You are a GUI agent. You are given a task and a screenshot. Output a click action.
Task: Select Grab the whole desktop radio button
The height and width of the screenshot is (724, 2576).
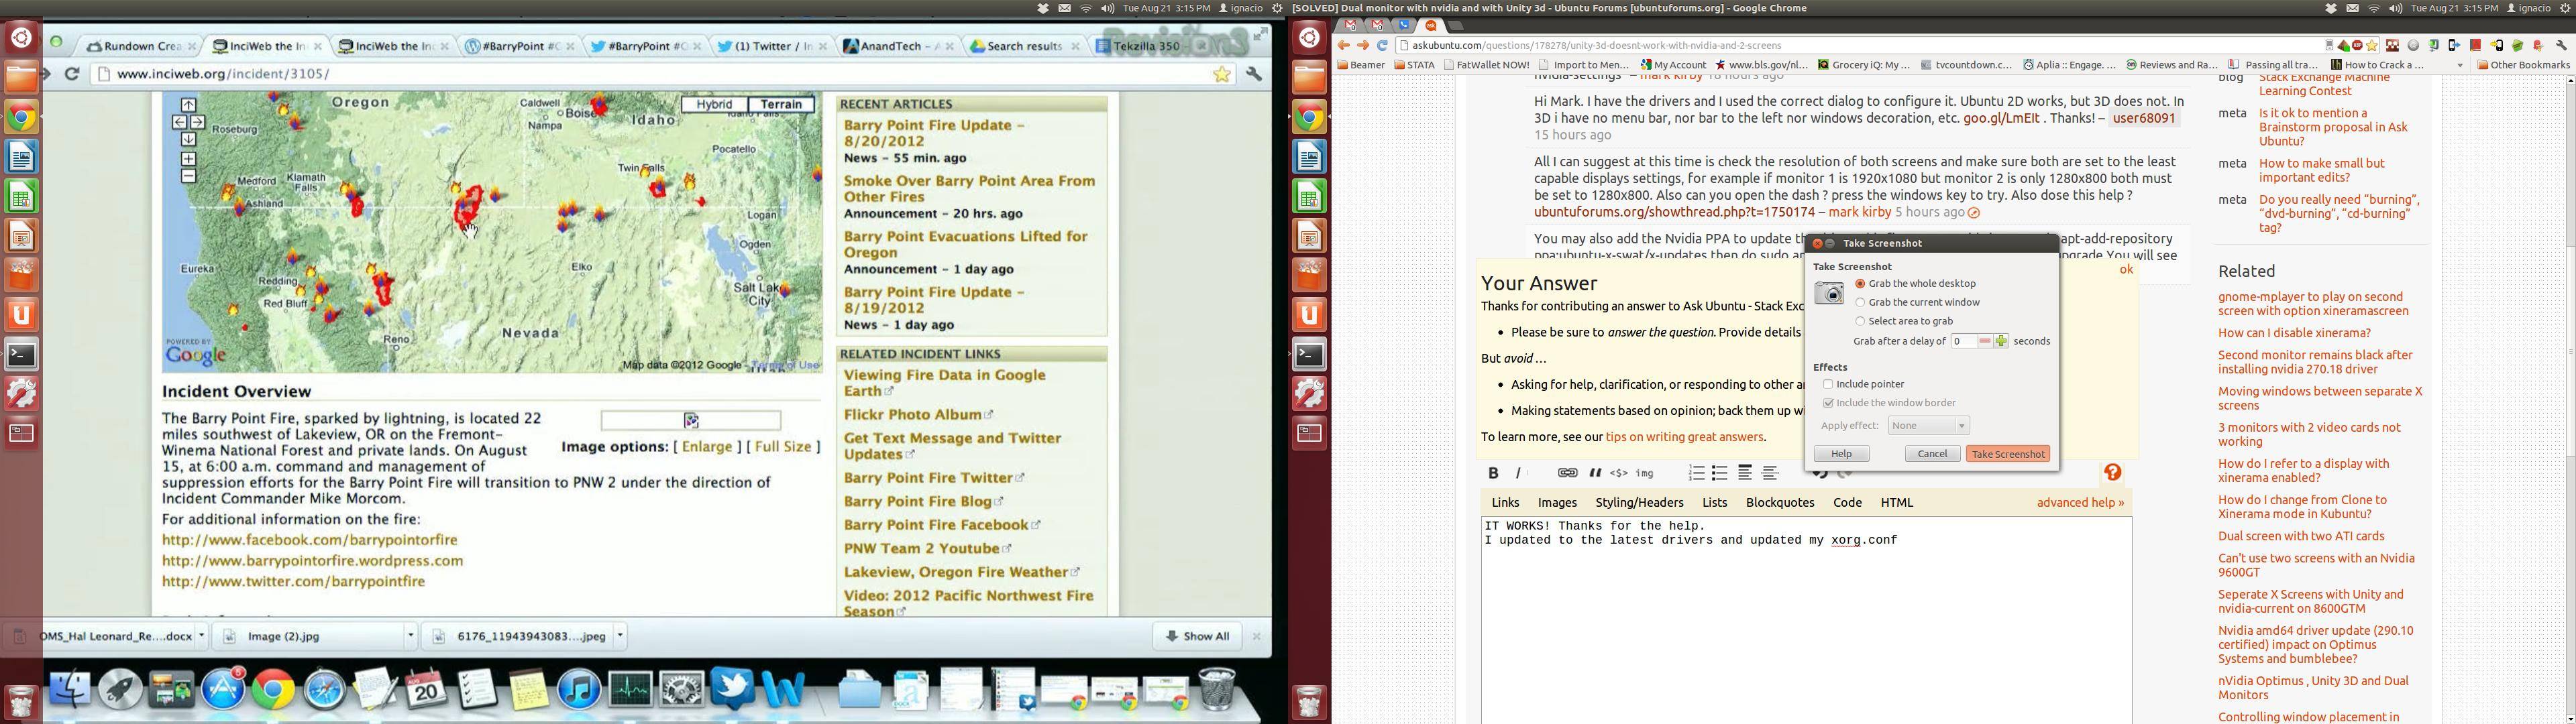click(1860, 284)
